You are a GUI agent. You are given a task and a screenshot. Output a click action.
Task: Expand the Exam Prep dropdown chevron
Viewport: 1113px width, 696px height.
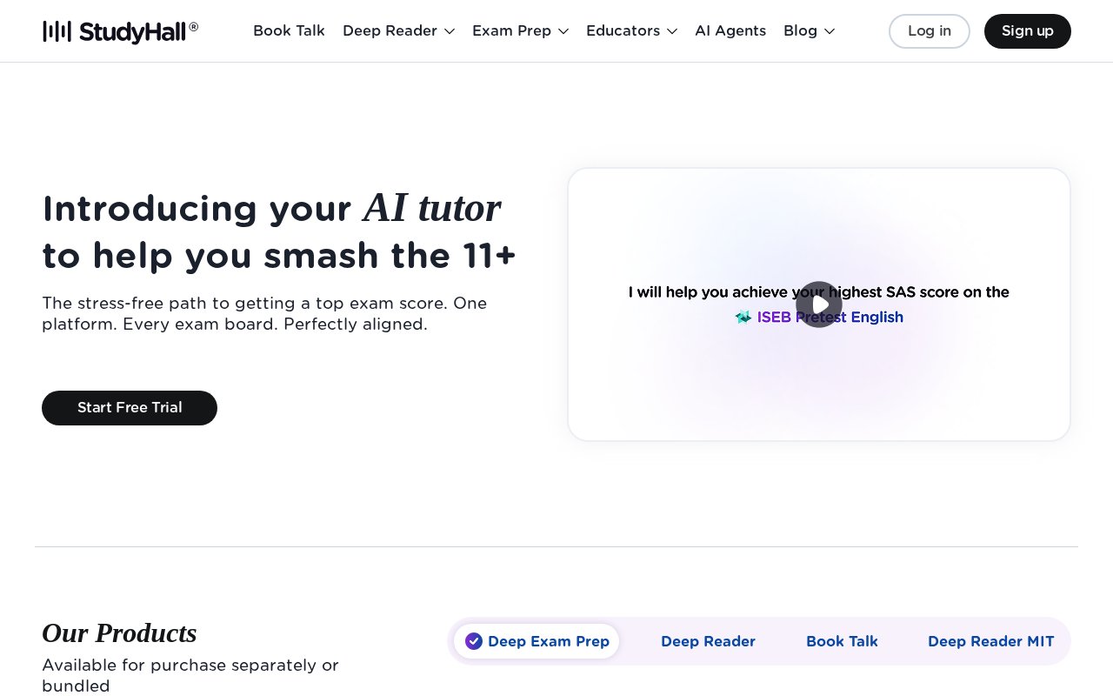563,31
